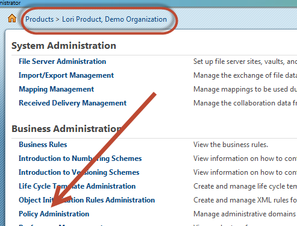Open Business Rules link
Viewport: 297px width, 226px height.
click(x=43, y=145)
